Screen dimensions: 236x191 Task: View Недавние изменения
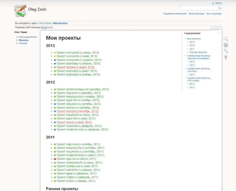click(175, 13)
